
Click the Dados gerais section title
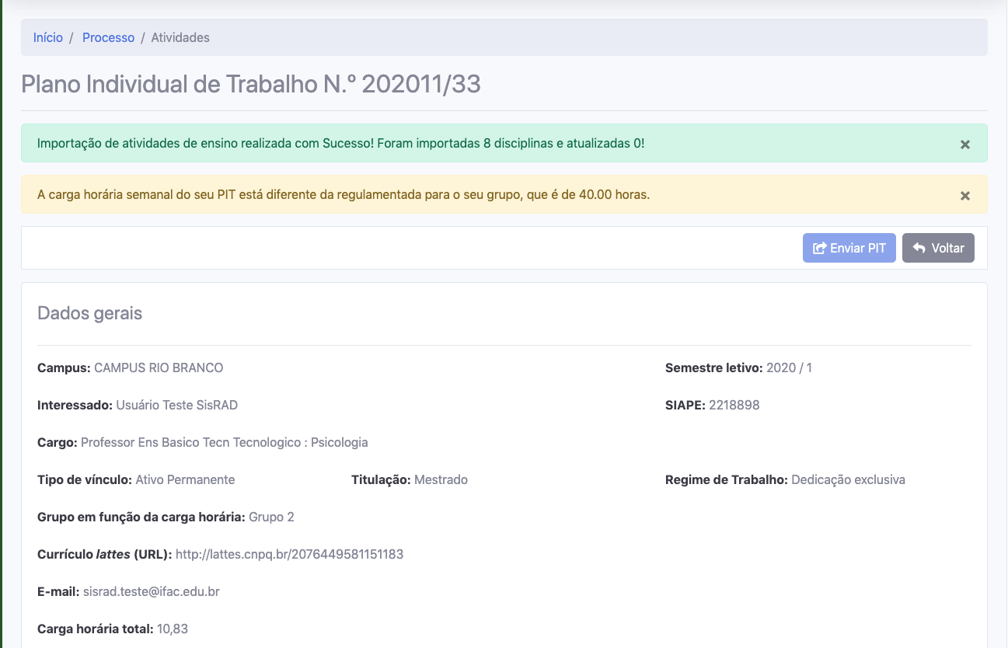[89, 313]
